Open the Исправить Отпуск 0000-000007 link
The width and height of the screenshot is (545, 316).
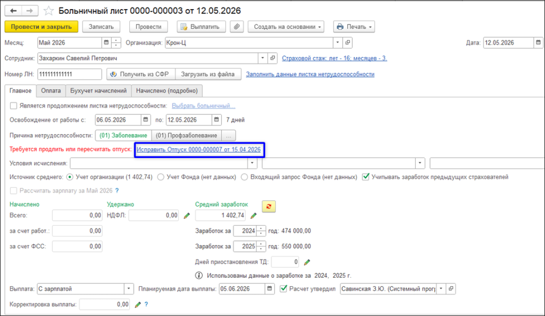pos(199,149)
